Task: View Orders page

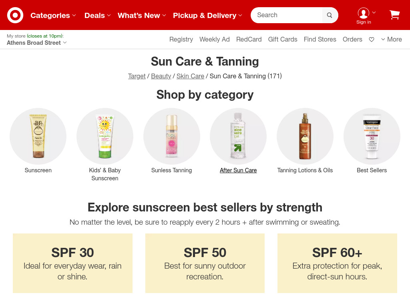Action: tap(352, 40)
